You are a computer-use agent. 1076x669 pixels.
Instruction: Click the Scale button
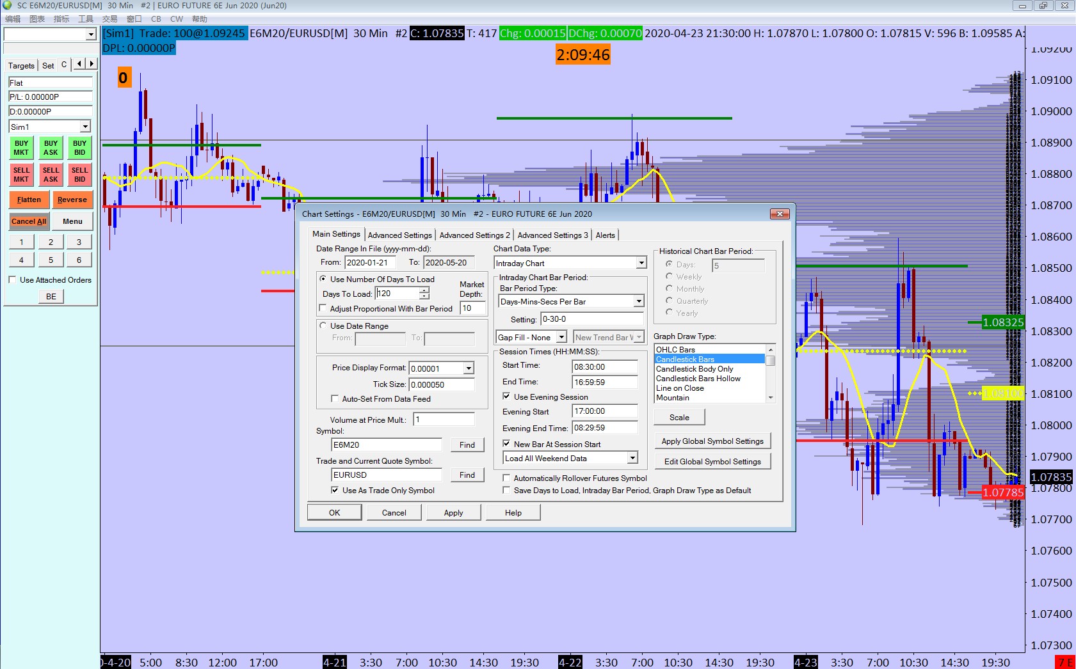click(679, 417)
